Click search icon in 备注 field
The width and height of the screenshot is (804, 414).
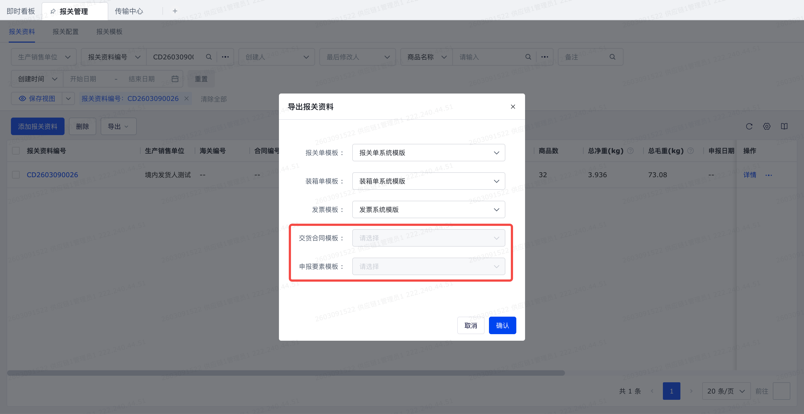click(x=612, y=57)
